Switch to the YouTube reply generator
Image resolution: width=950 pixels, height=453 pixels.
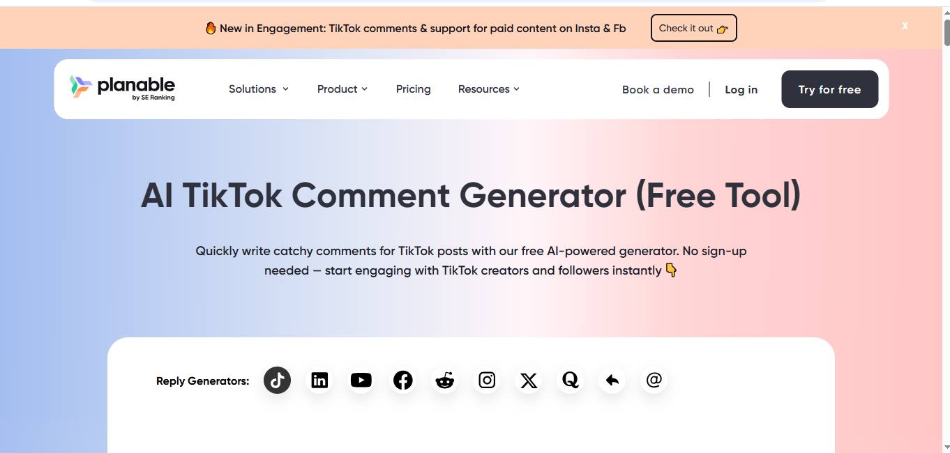pyautogui.click(x=361, y=381)
